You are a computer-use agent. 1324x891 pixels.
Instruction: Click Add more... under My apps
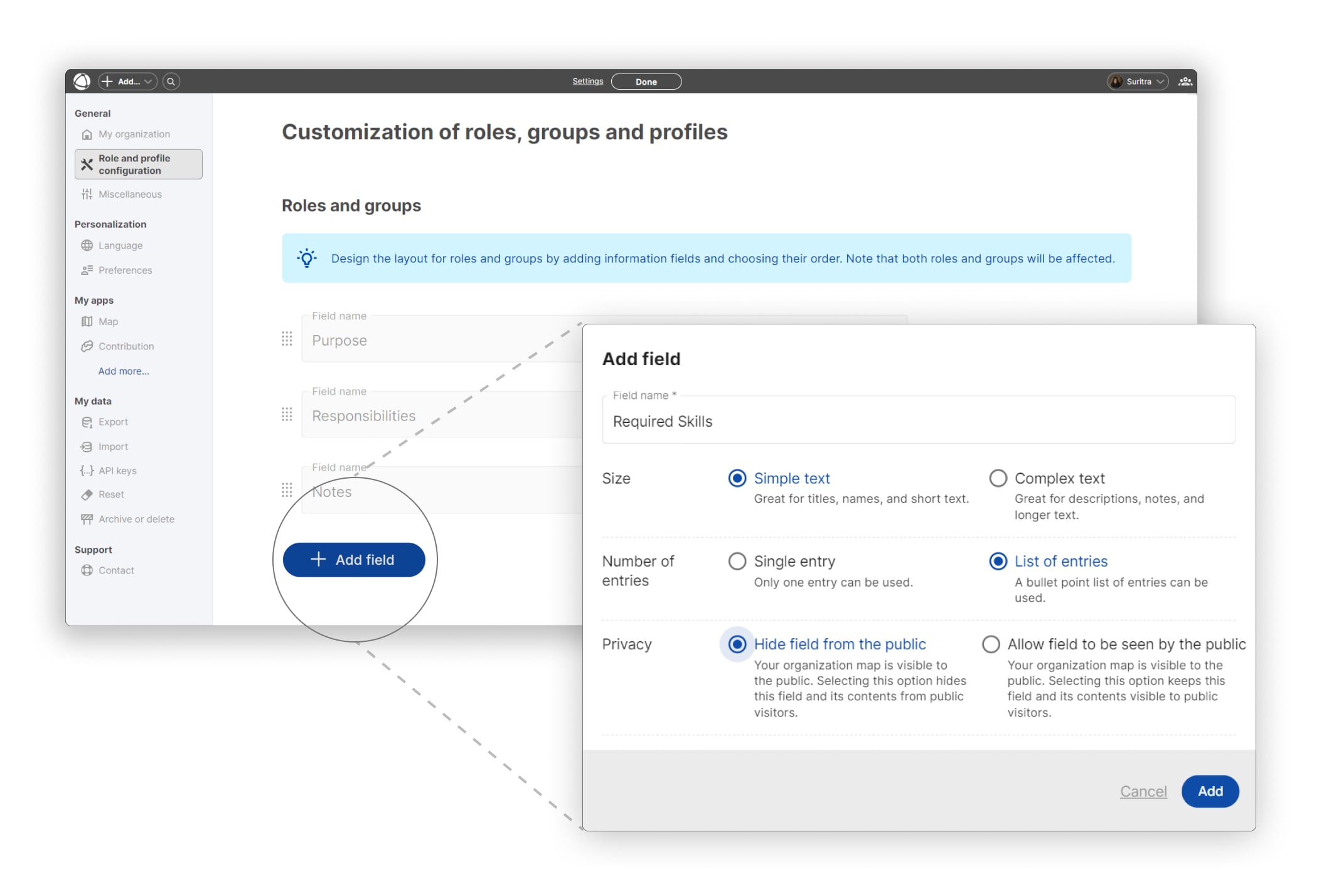[124, 371]
